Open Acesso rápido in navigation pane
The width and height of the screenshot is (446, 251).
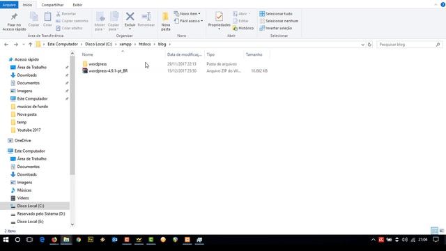(26, 59)
